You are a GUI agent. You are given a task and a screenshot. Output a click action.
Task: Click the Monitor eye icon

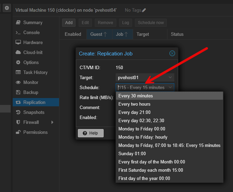click(18, 82)
